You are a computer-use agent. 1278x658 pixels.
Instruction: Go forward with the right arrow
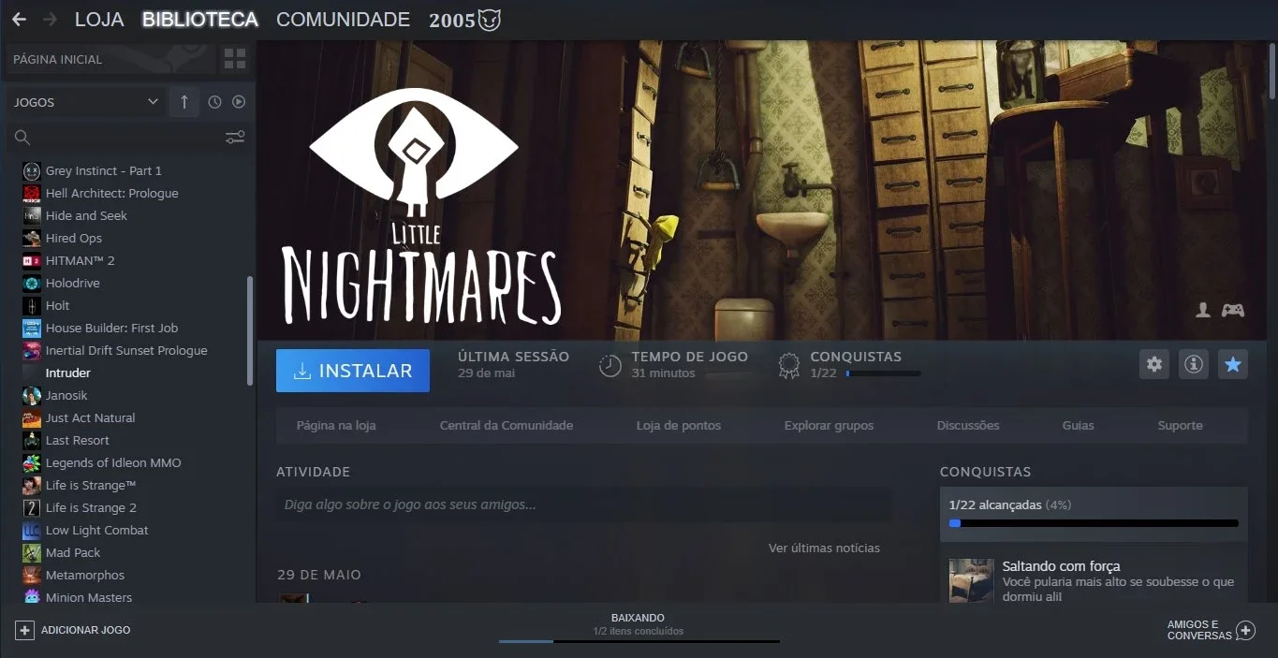(50, 20)
